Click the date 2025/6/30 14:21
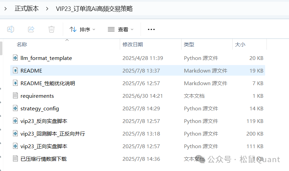This screenshot has width=289, height=171. pos(143,96)
